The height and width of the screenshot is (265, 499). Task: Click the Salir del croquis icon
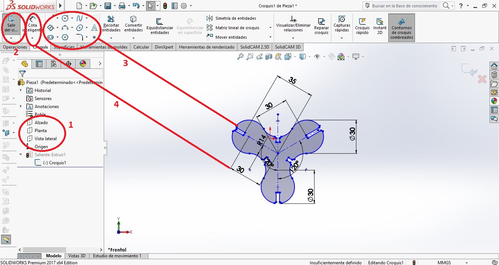click(x=11, y=24)
